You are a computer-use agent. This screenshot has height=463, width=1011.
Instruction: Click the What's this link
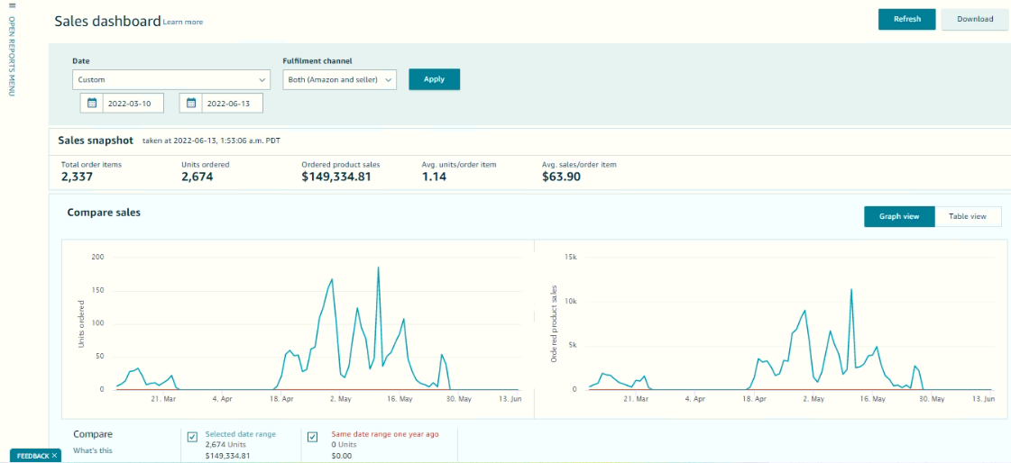(93, 450)
